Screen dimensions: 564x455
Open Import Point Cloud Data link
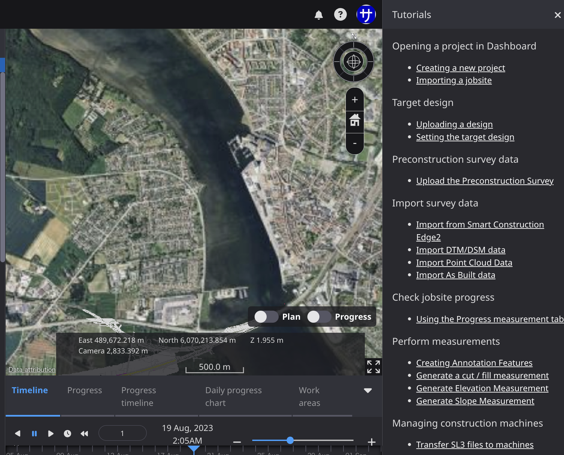[464, 263]
